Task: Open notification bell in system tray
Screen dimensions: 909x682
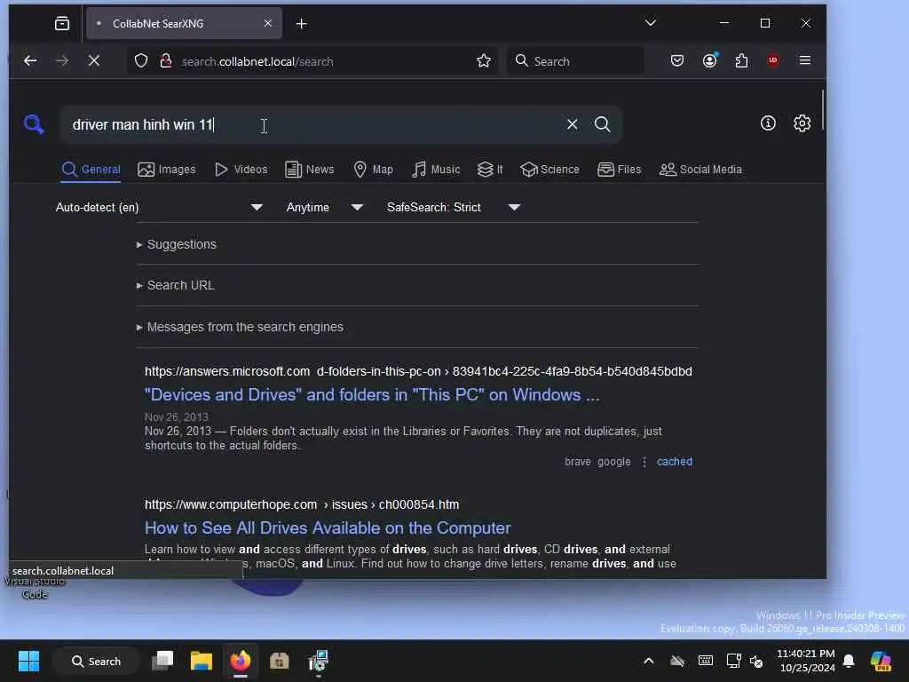Action: (x=849, y=661)
